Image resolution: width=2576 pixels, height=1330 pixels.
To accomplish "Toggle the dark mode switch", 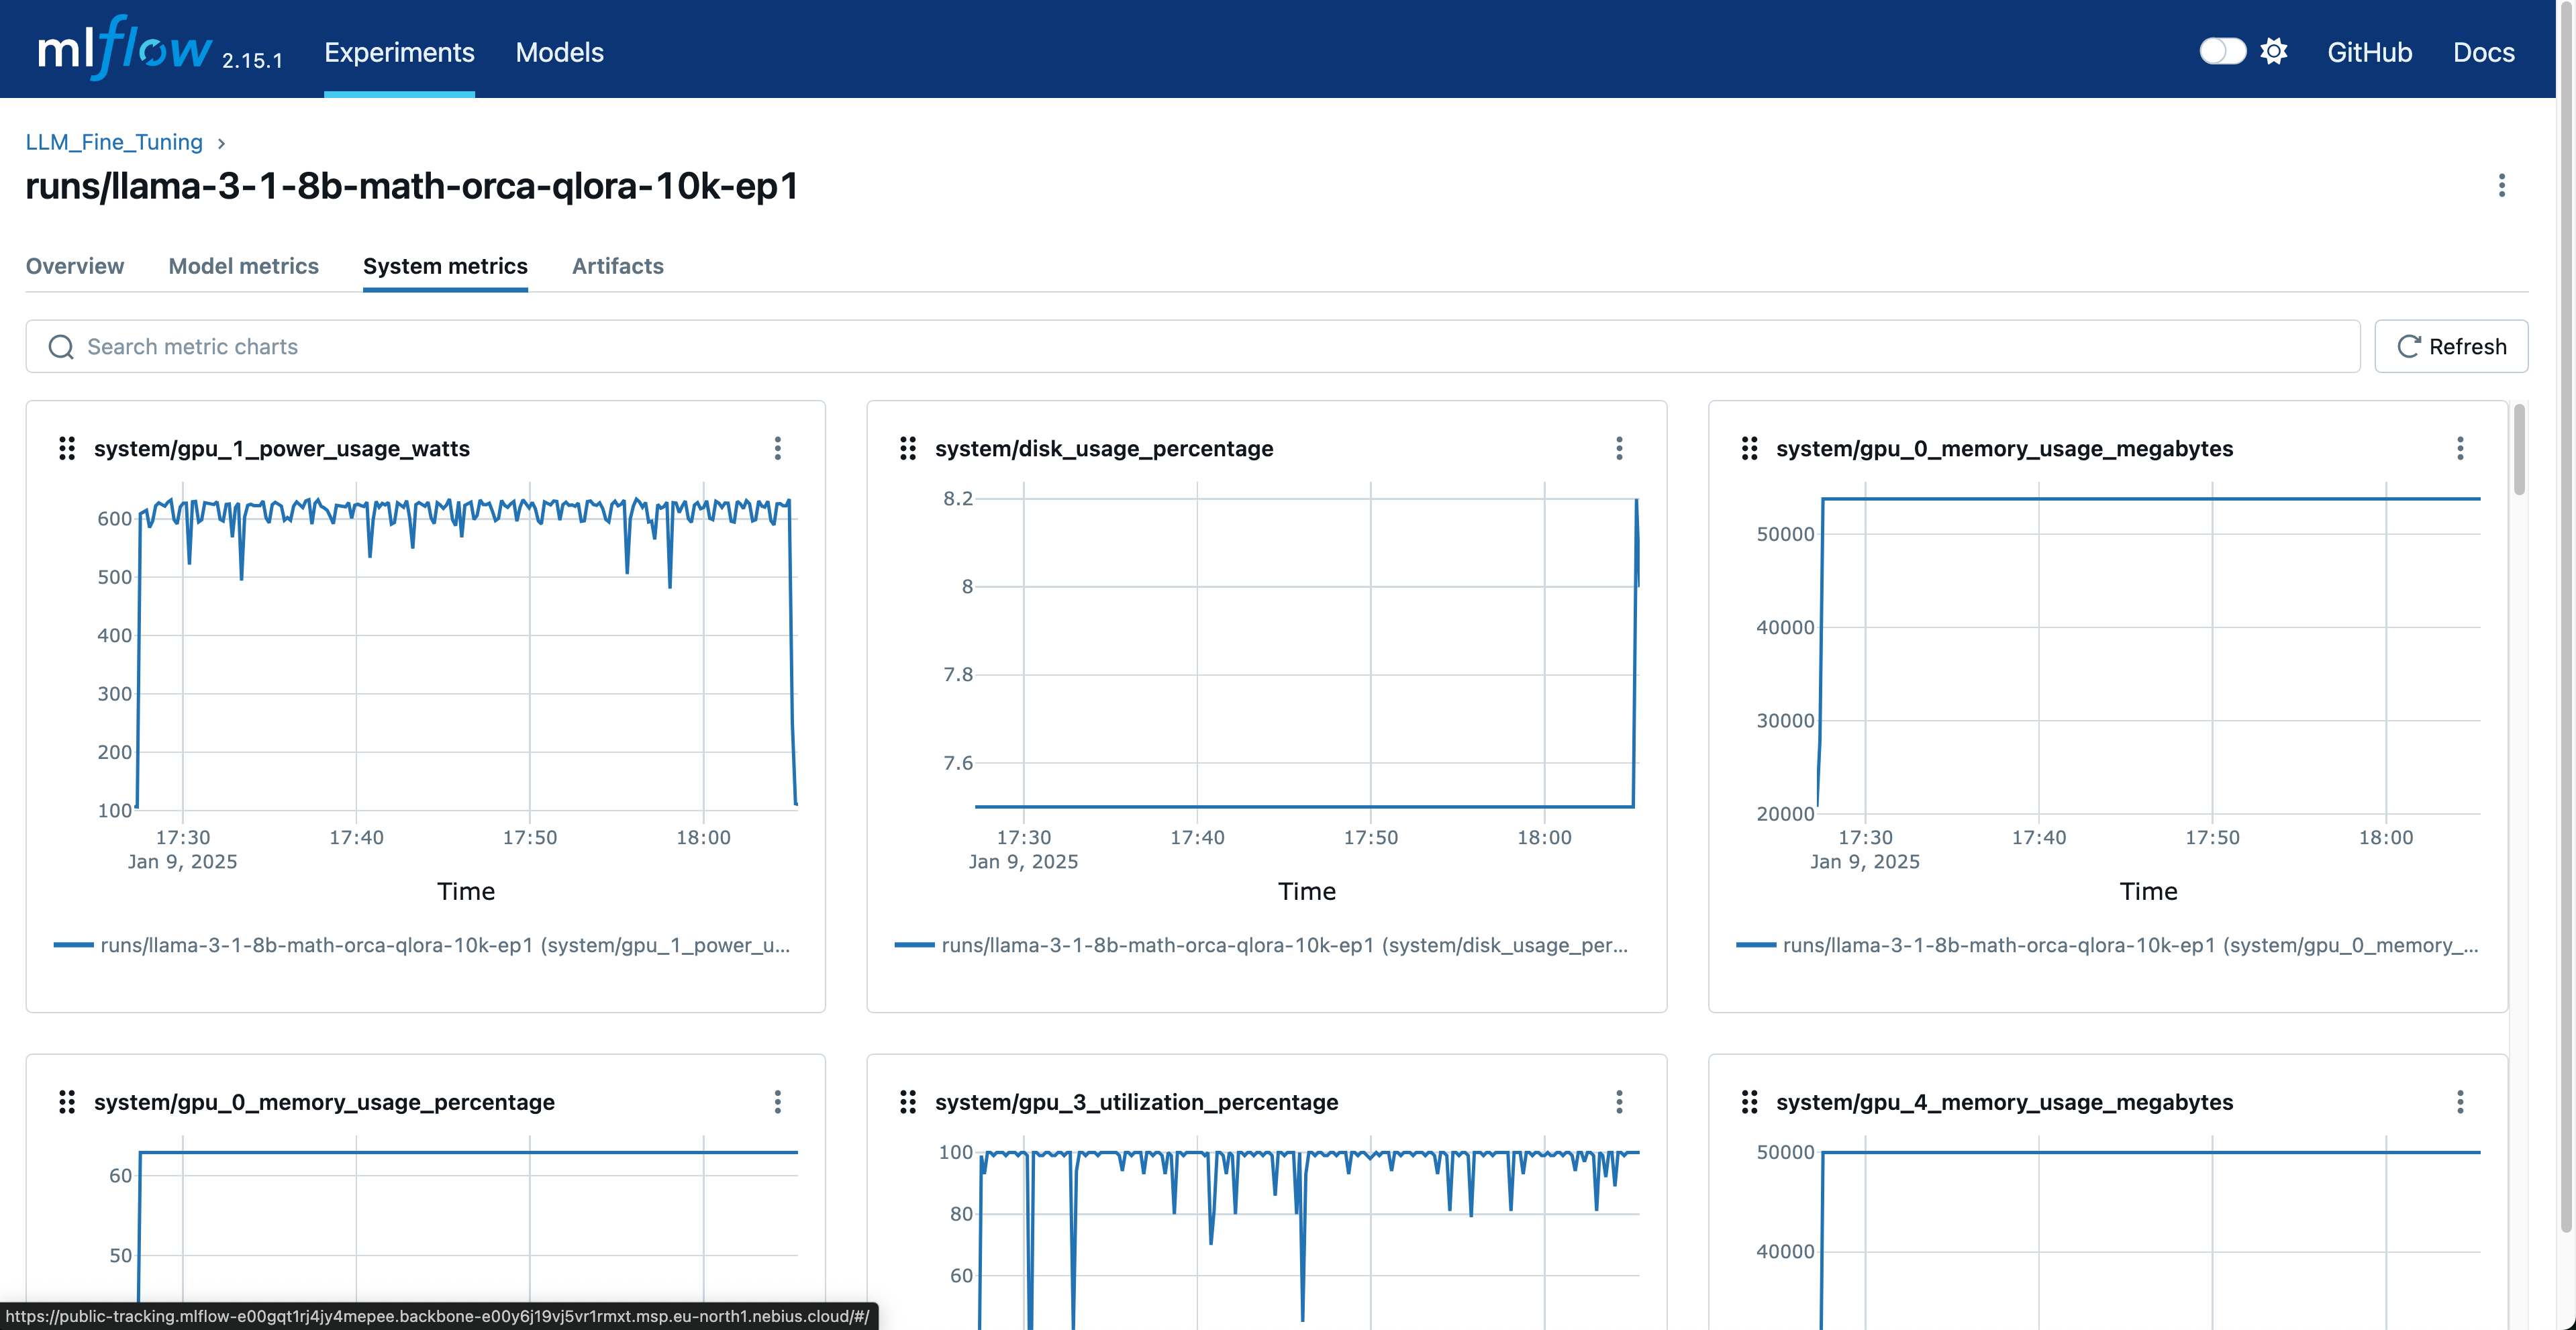I will [x=2222, y=51].
